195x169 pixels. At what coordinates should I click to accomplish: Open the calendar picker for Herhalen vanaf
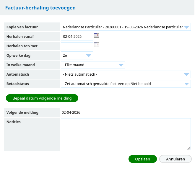point(97,35)
